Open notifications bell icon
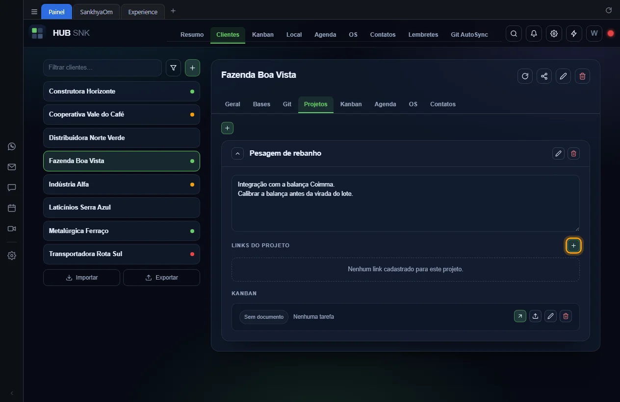This screenshot has height=402, width=620. coord(534,33)
